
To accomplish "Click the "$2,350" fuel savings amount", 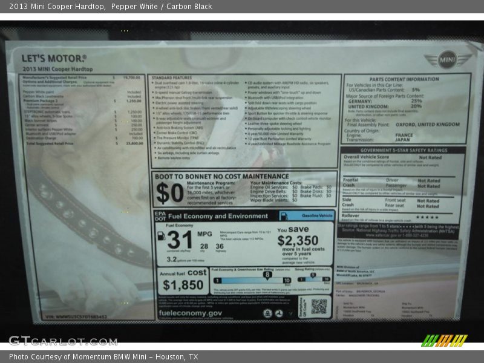I will click(x=298, y=240).
